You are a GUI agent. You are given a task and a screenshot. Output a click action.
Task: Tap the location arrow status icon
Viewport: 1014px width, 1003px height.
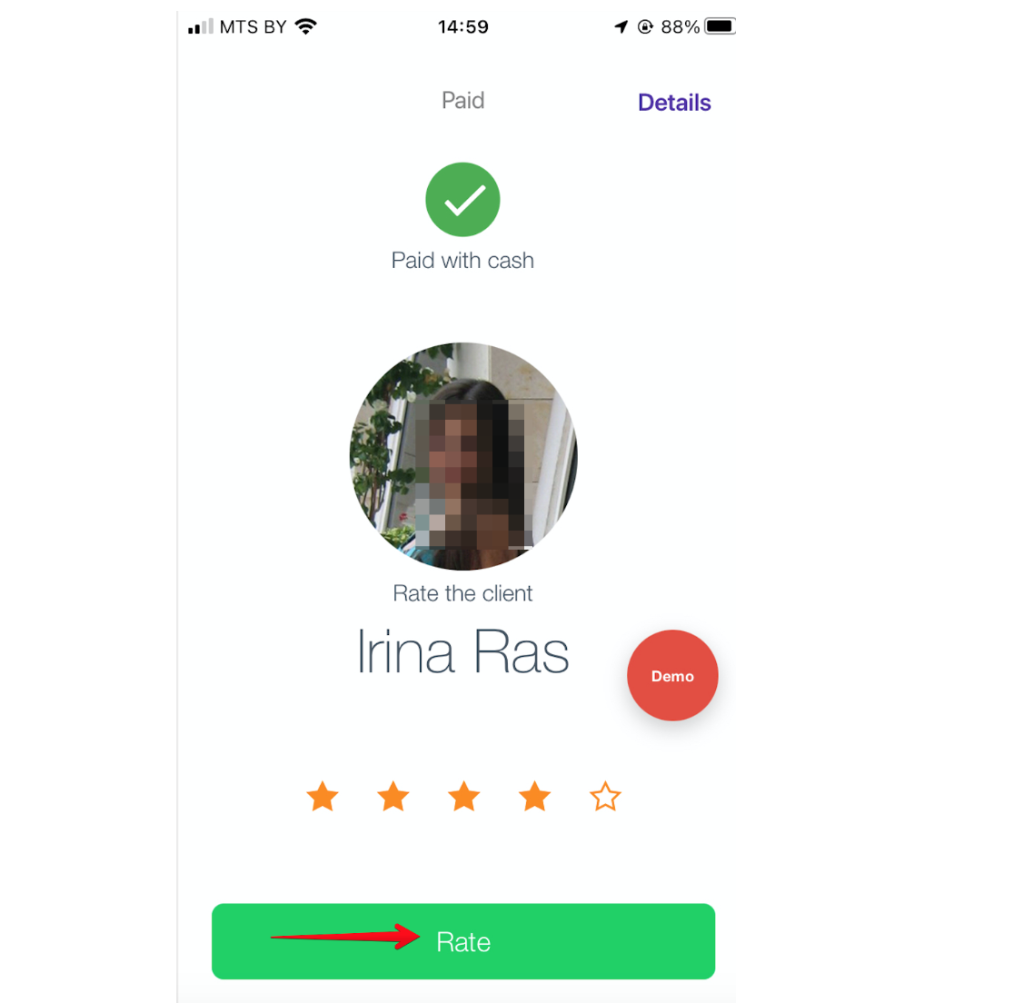tap(621, 26)
